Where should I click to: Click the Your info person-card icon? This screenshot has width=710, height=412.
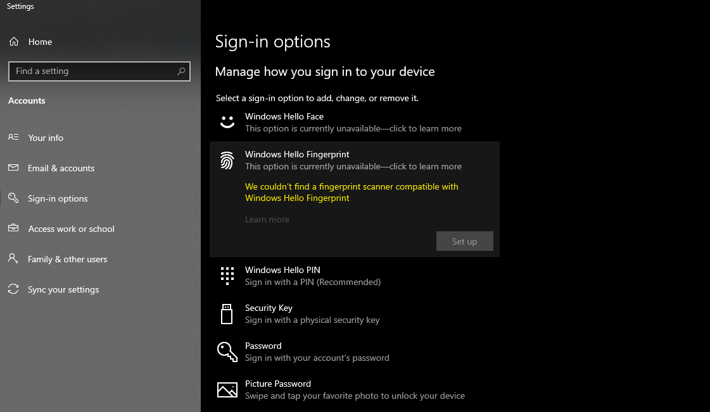pos(13,137)
